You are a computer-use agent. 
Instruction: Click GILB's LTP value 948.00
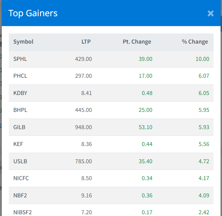83,127
